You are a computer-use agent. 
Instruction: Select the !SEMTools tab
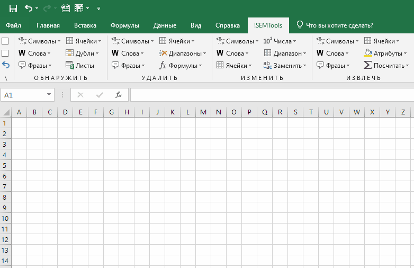click(268, 25)
